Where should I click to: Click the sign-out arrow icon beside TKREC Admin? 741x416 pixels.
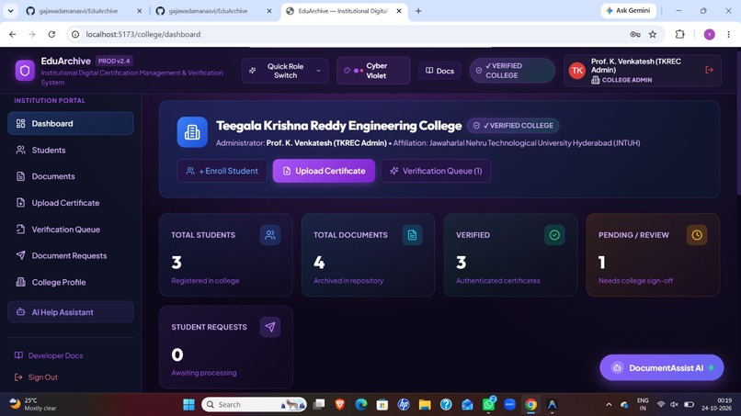(x=709, y=70)
